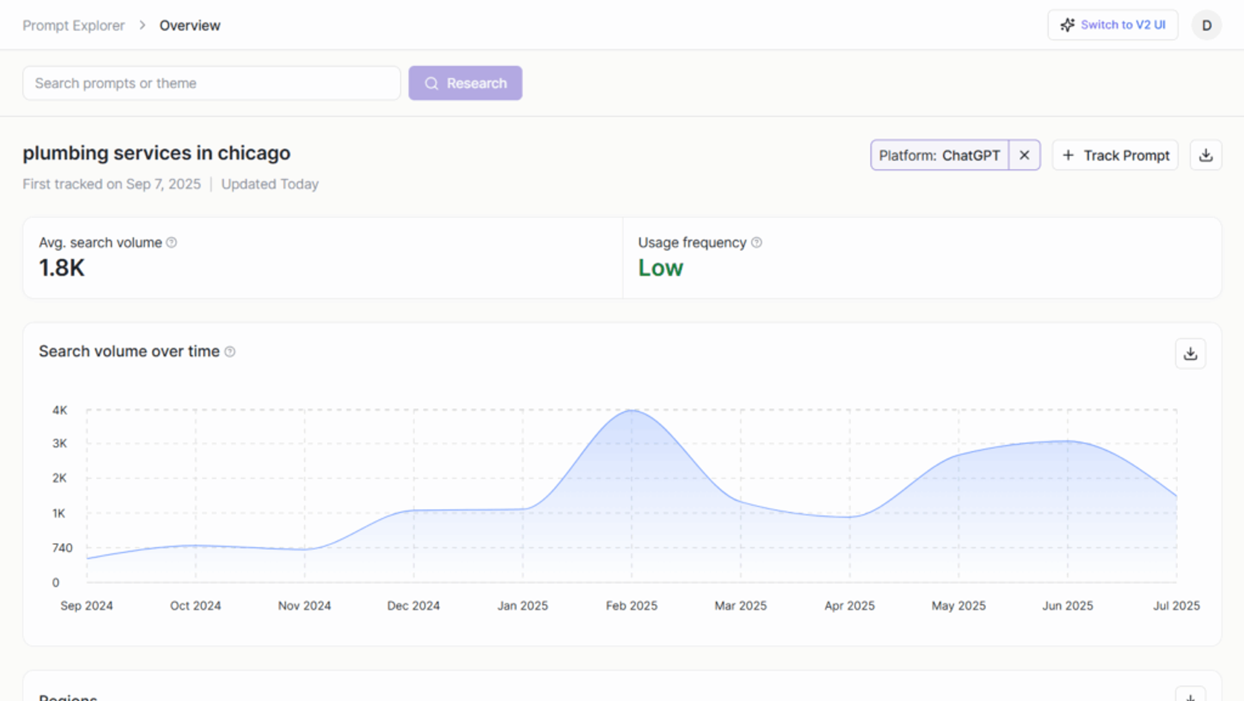Click the Sep 2024 x-axis label
1244x701 pixels.
(x=87, y=606)
